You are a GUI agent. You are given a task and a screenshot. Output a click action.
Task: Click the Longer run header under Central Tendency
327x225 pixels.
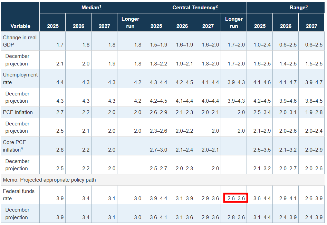[x=234, y=22]
